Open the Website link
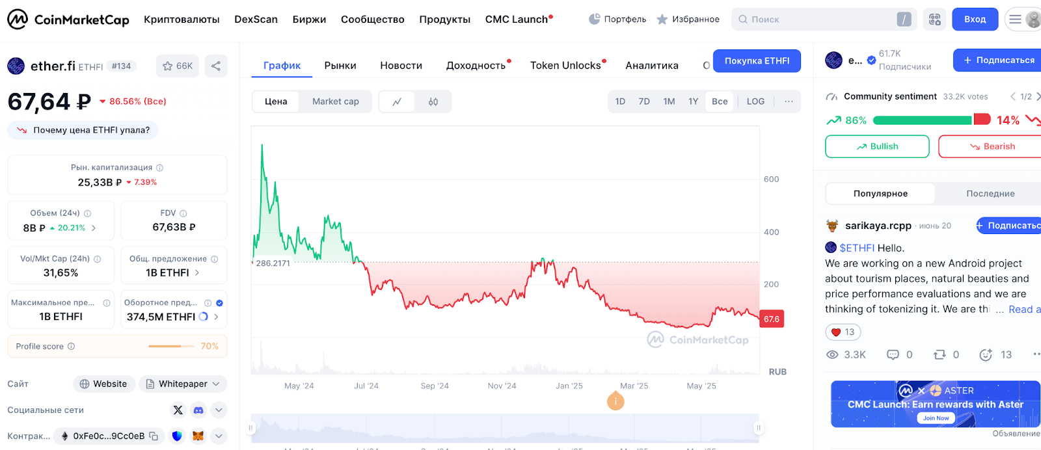 104,384
